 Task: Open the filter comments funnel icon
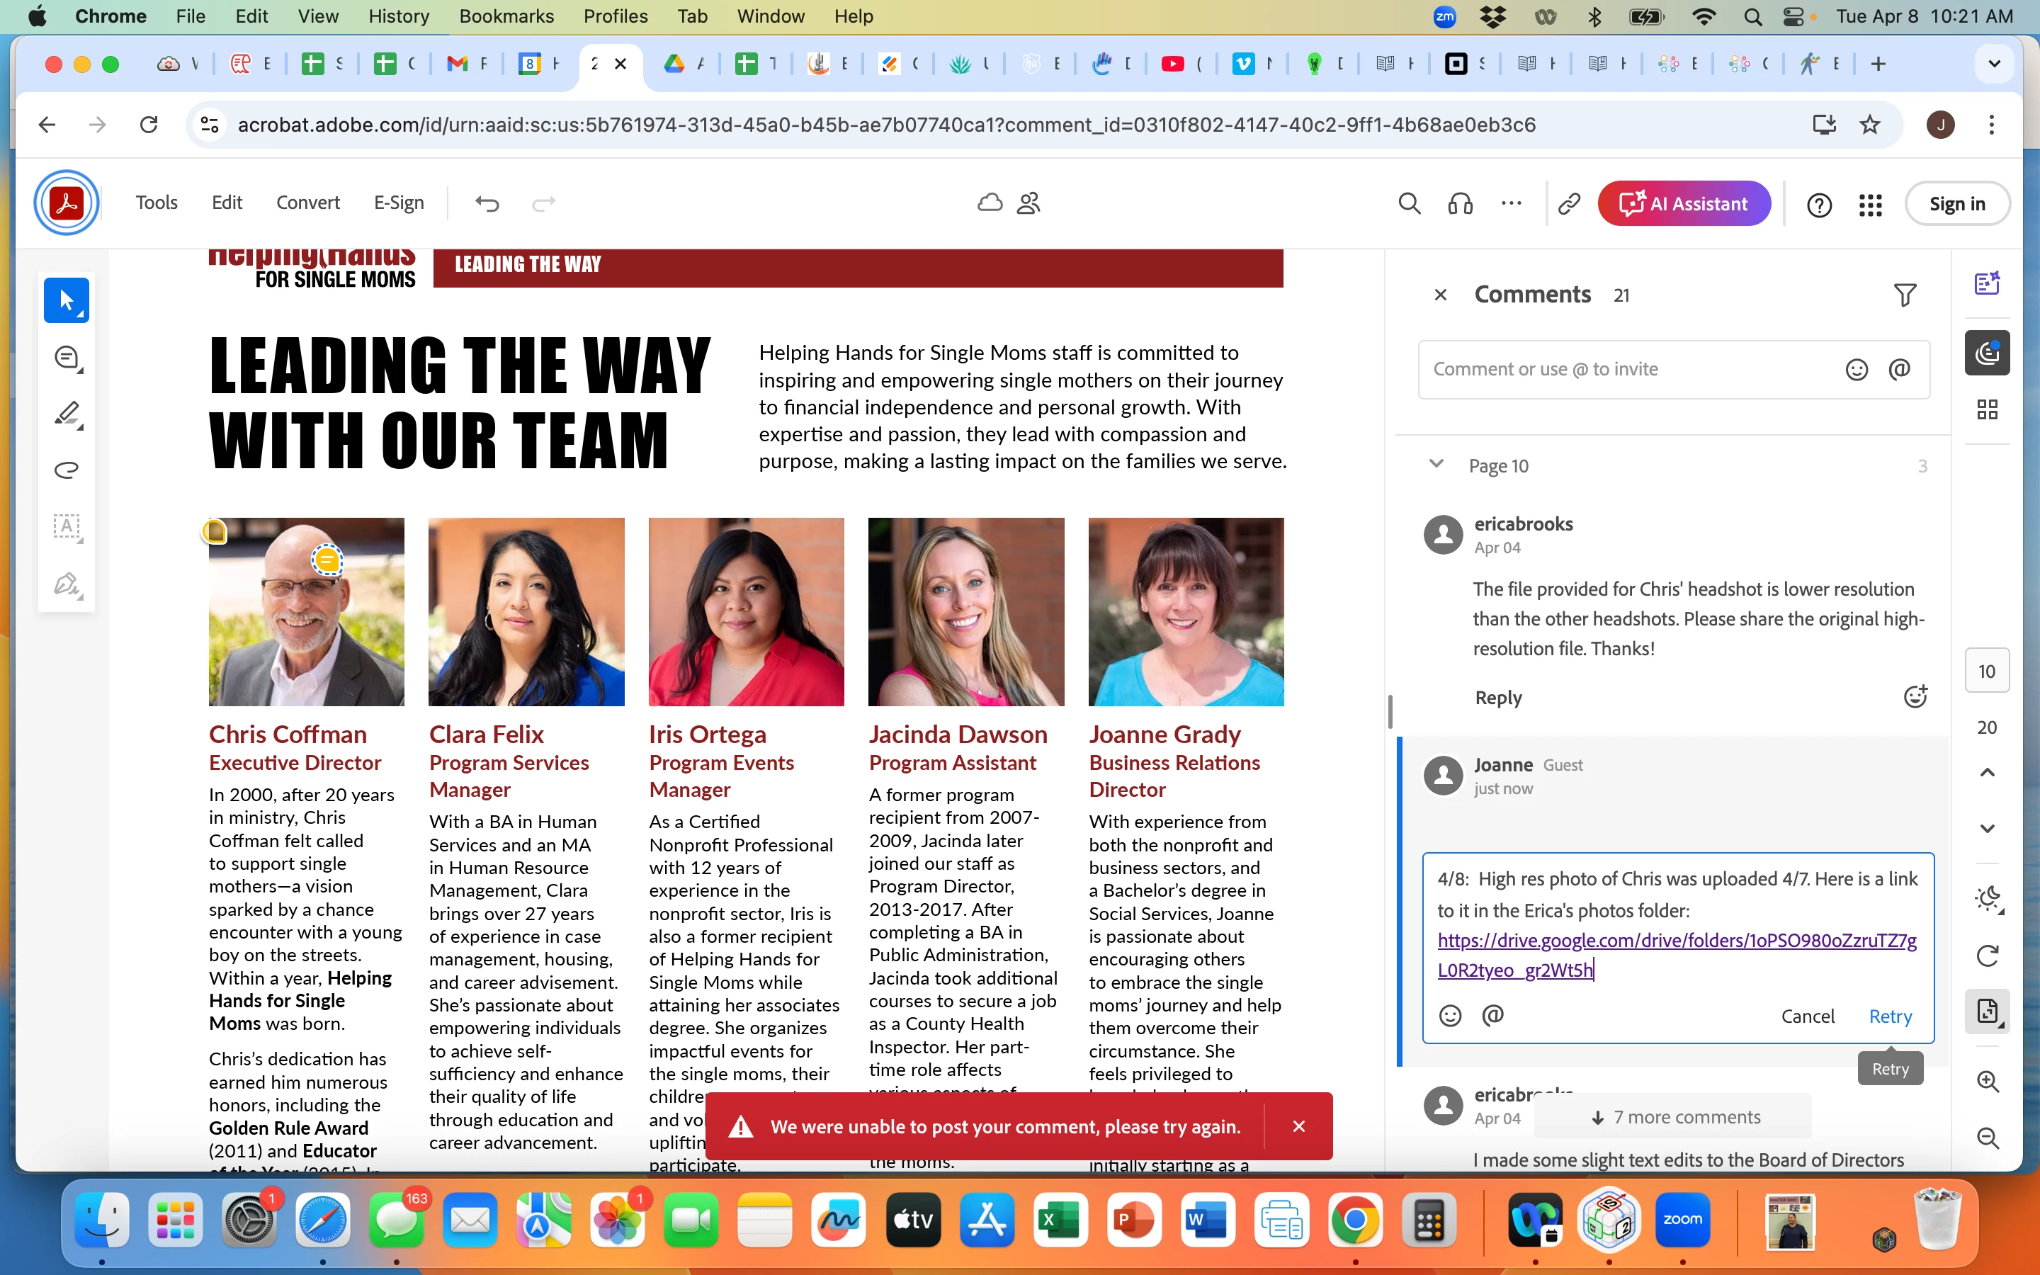click(x=1904, y=295)
